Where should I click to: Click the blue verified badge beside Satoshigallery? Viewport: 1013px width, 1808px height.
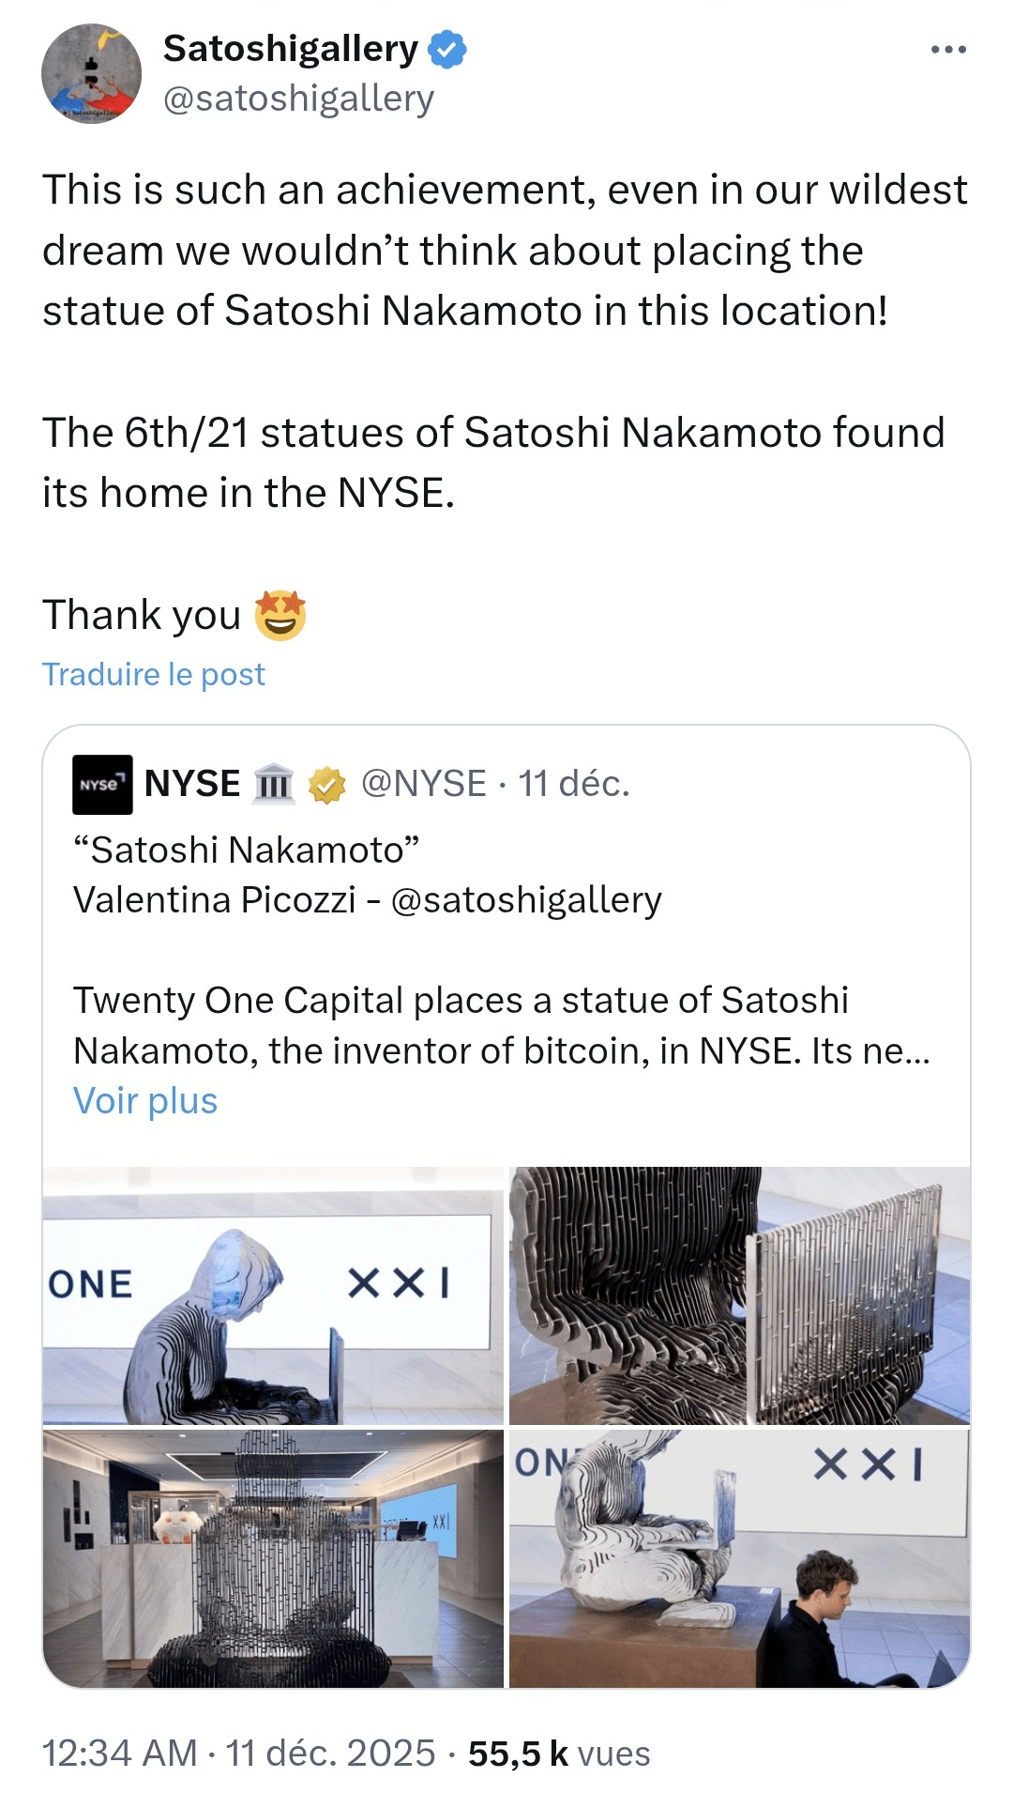[446, 50]
